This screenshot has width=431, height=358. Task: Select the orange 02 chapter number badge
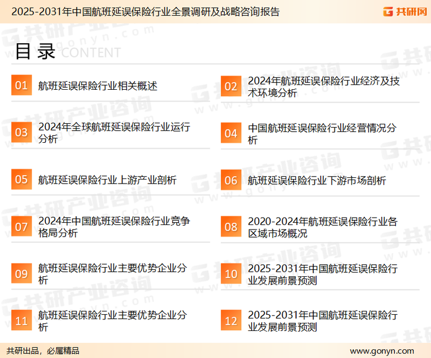(231, 86)
